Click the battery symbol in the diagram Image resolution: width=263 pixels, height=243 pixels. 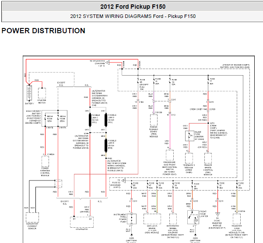(29, 93)
